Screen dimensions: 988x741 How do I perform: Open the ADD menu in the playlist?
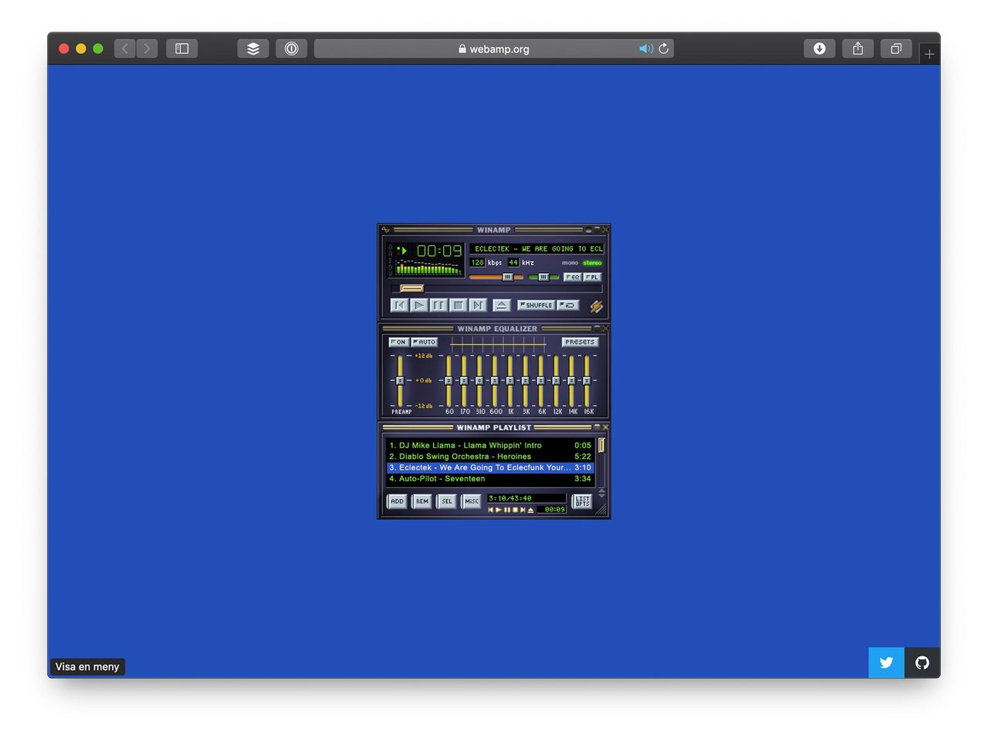[x=396, y=501]
